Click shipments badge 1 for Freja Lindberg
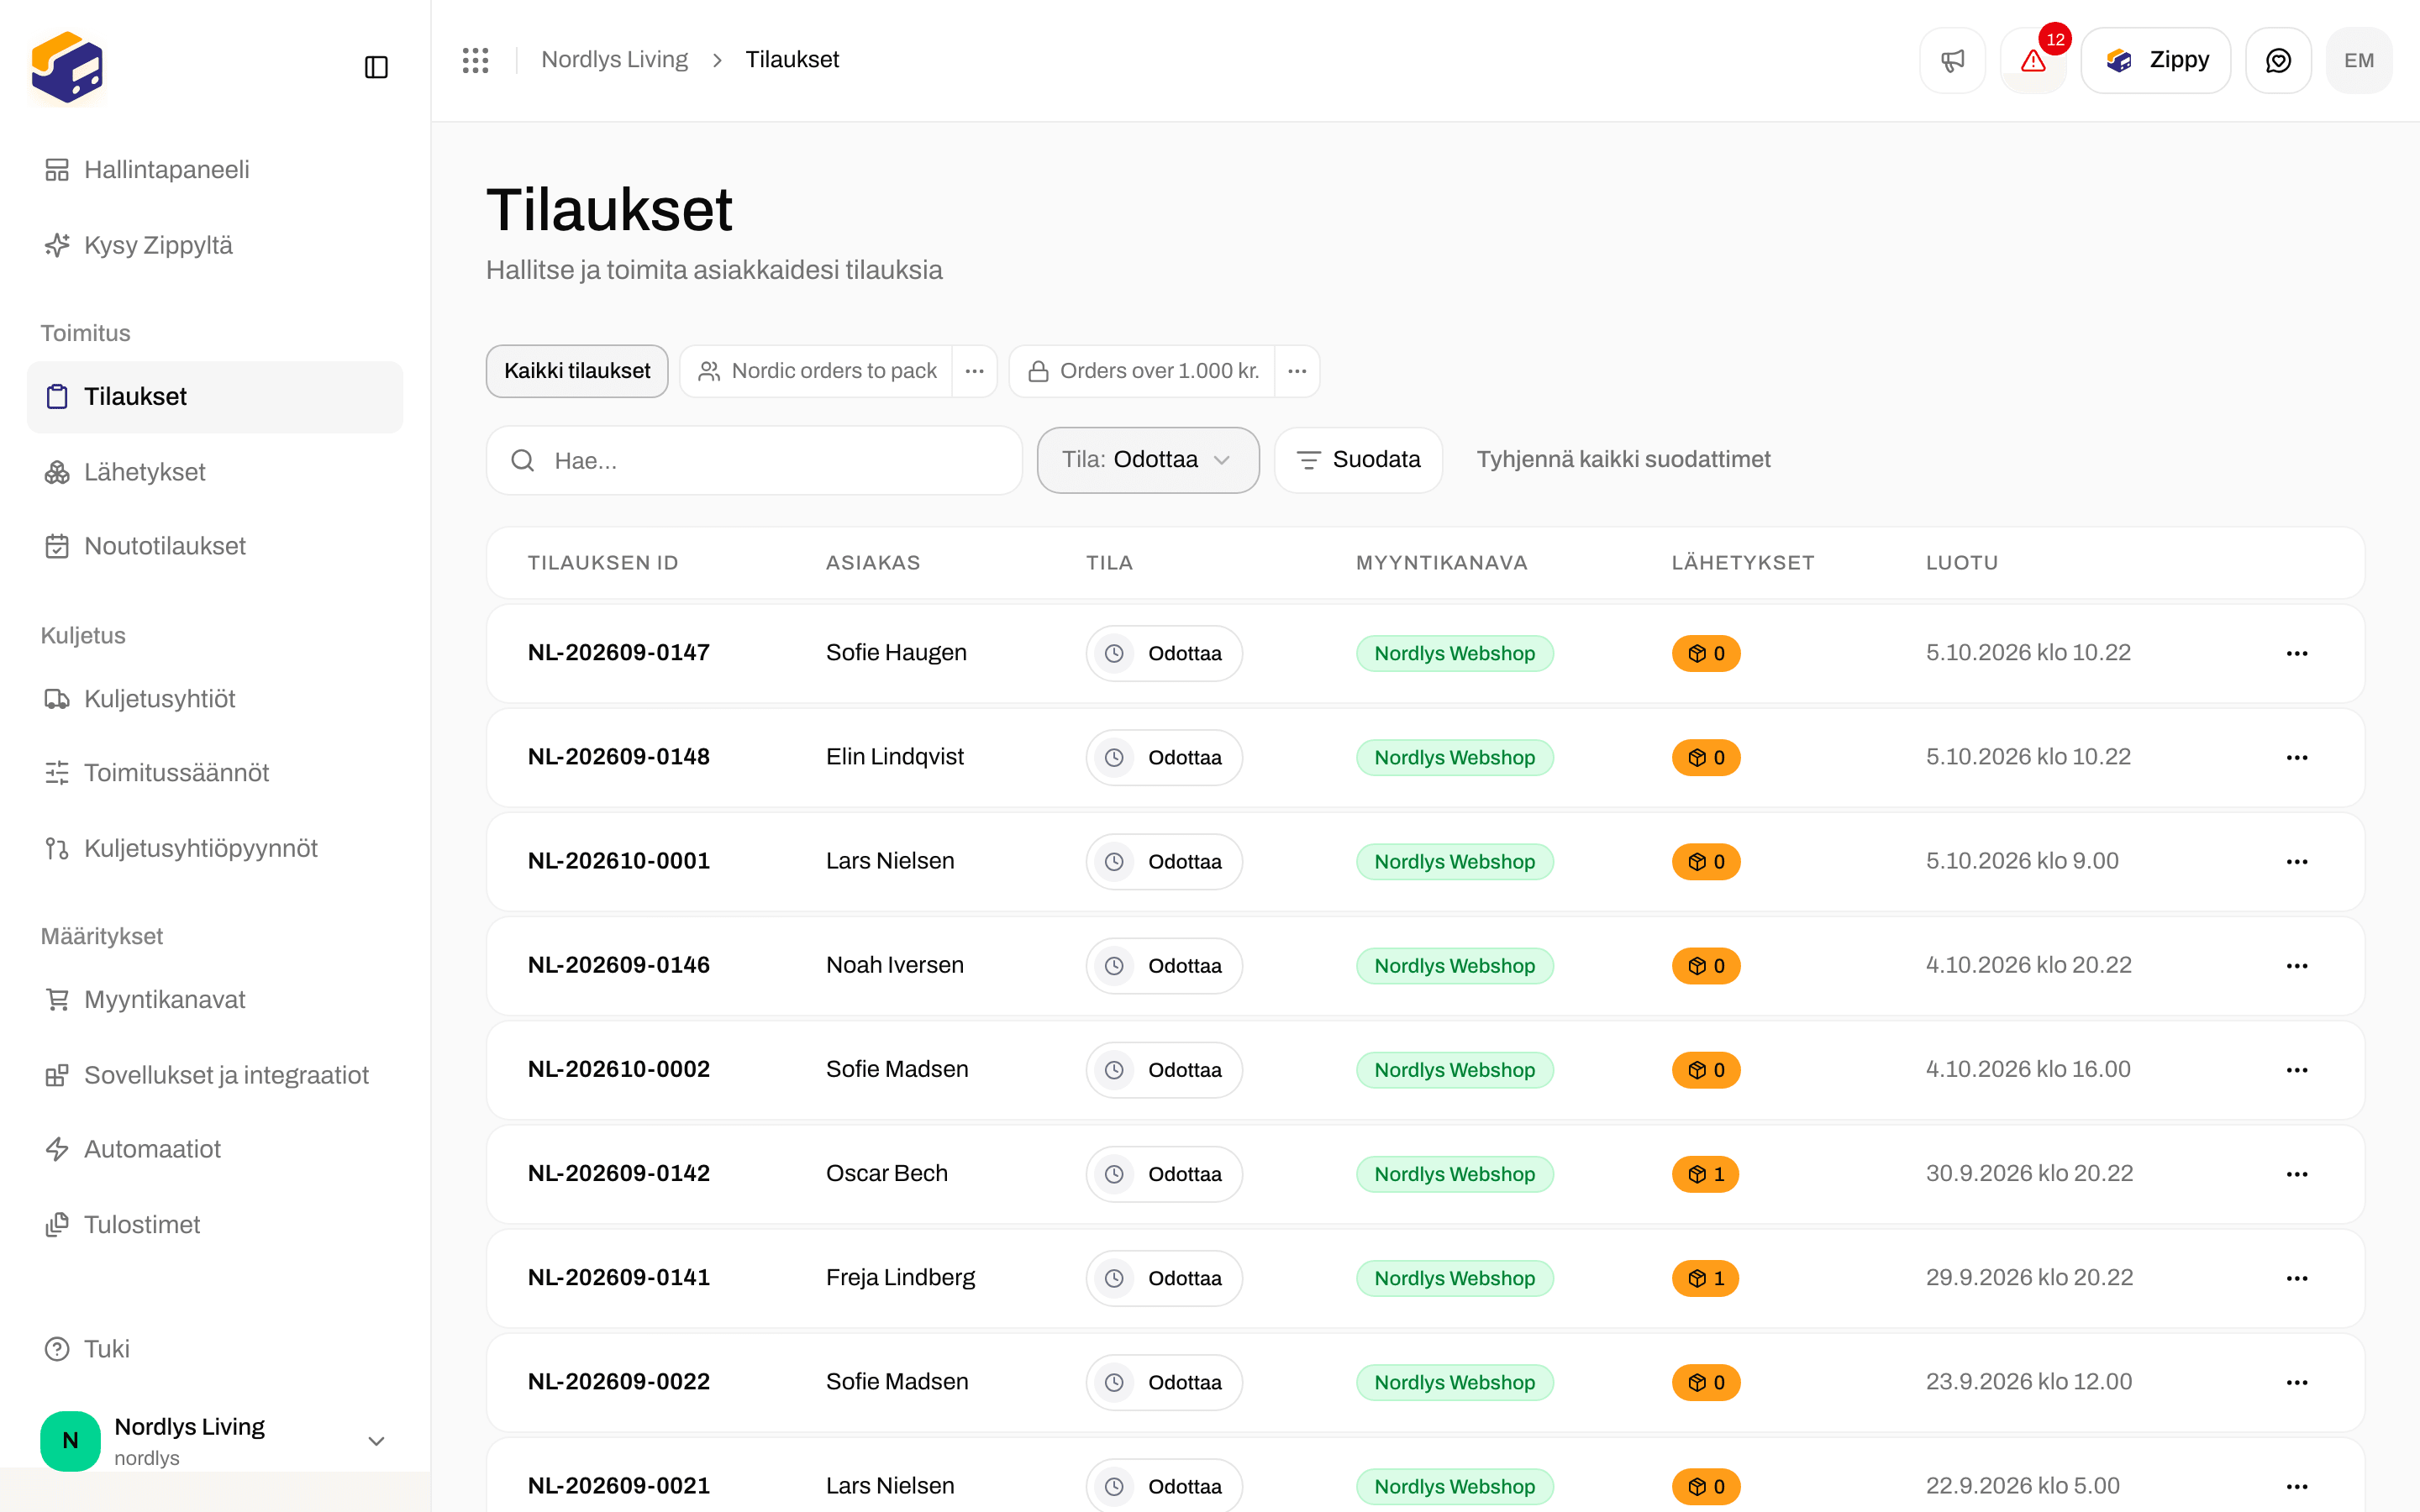The image size is (2420, 1512). point(1706,1278)
